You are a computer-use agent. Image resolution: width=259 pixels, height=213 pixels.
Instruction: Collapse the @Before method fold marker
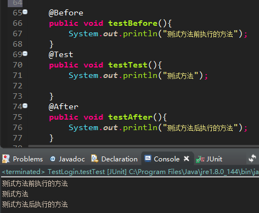click(25, 12)
